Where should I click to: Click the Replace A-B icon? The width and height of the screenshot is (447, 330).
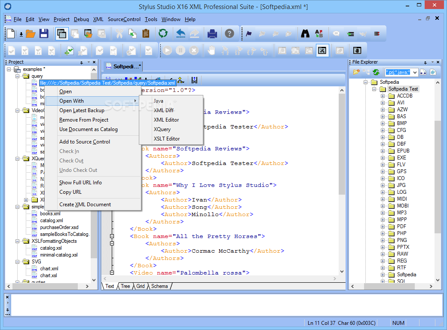tap(318, 34)
